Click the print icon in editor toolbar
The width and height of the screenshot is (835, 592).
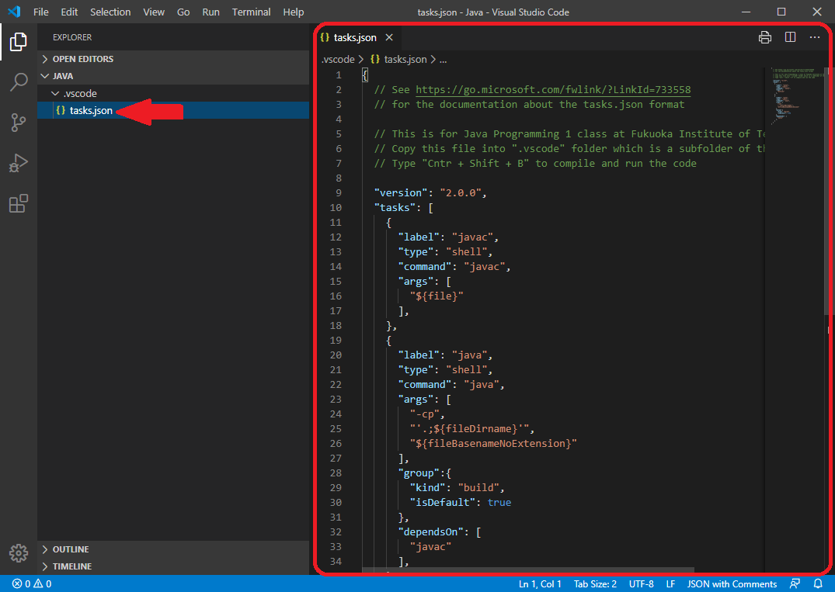click(765, 37)
